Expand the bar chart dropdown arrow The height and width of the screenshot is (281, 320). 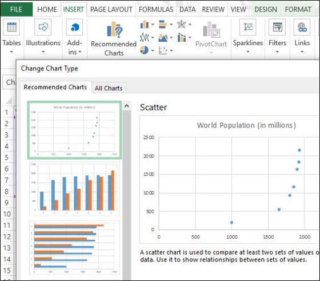(171, 25)
